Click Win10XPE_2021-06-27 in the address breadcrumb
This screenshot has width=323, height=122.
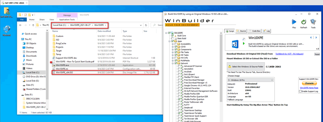[80, 25]
